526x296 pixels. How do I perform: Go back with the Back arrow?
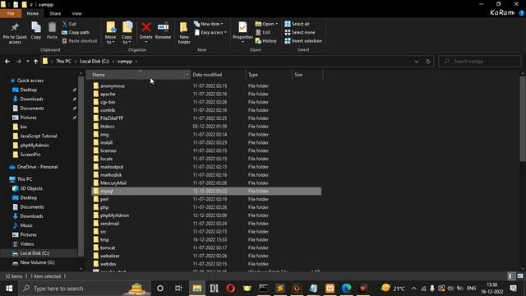7,62
